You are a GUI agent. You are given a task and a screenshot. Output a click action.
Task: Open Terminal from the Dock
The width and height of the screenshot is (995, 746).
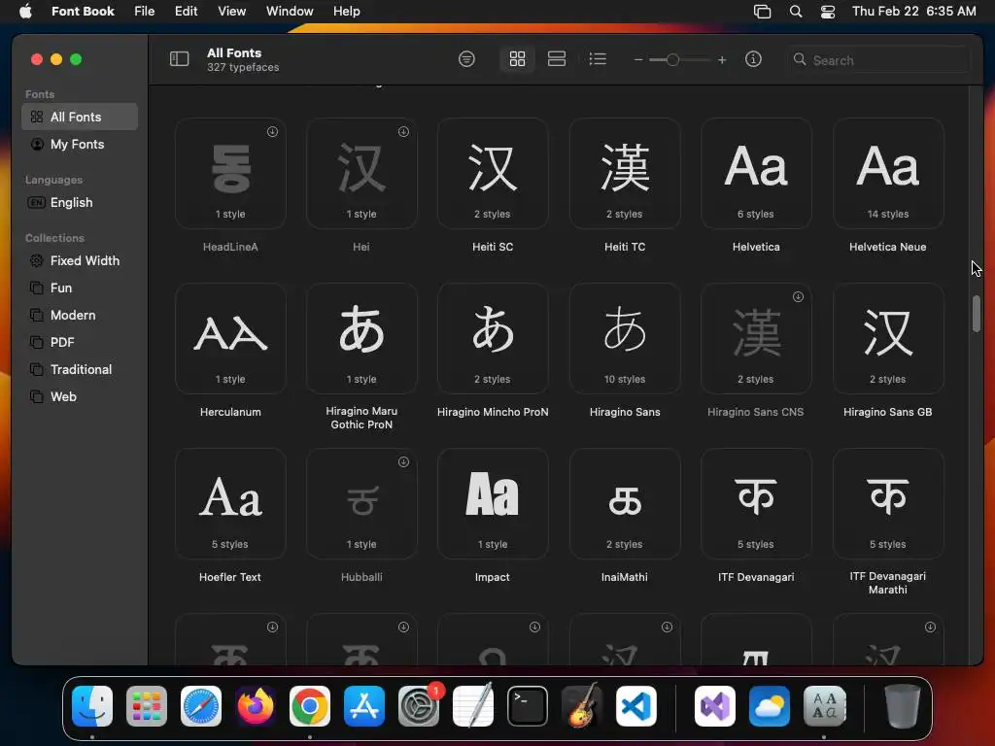[528, 706]
